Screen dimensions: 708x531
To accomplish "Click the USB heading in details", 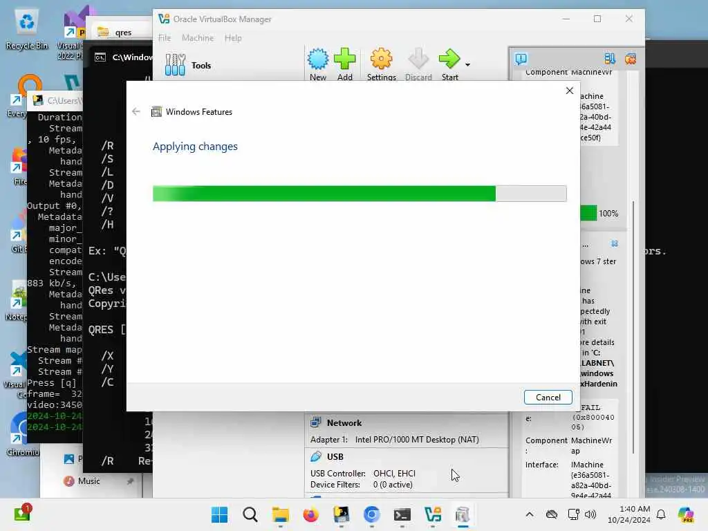I will (335, 457).
